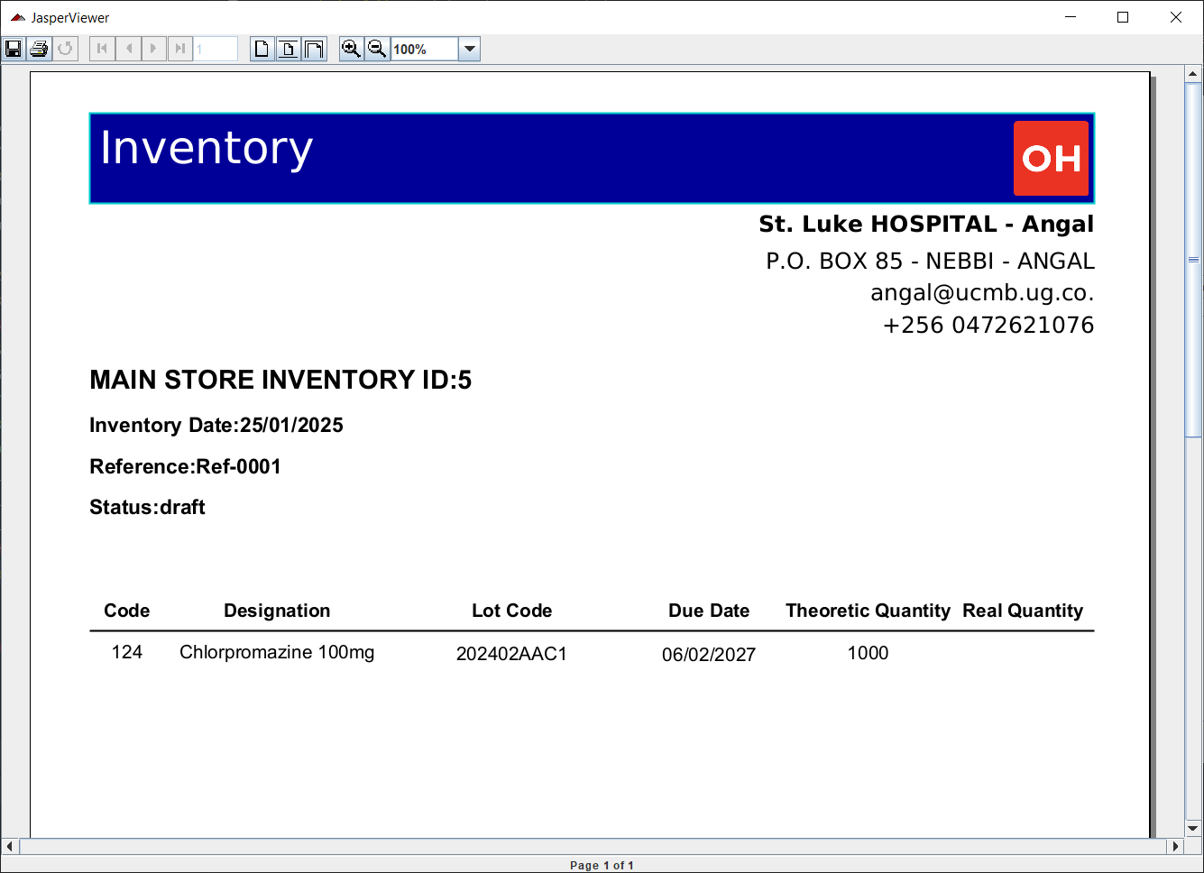The width and height of the screenshot is (1204, 873).
Task: Click the page number input field
Action: (x=216, y=49)
